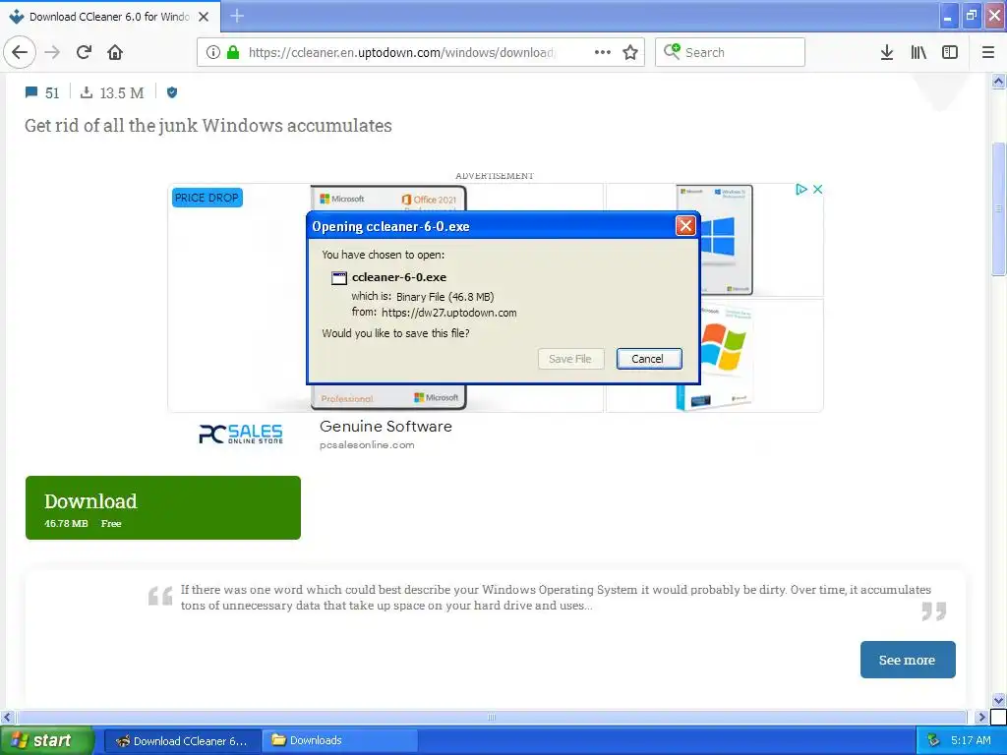This screenshot has width=1007, height=755.
Task: Go back to the previous page
Action: tap(20, 52)
